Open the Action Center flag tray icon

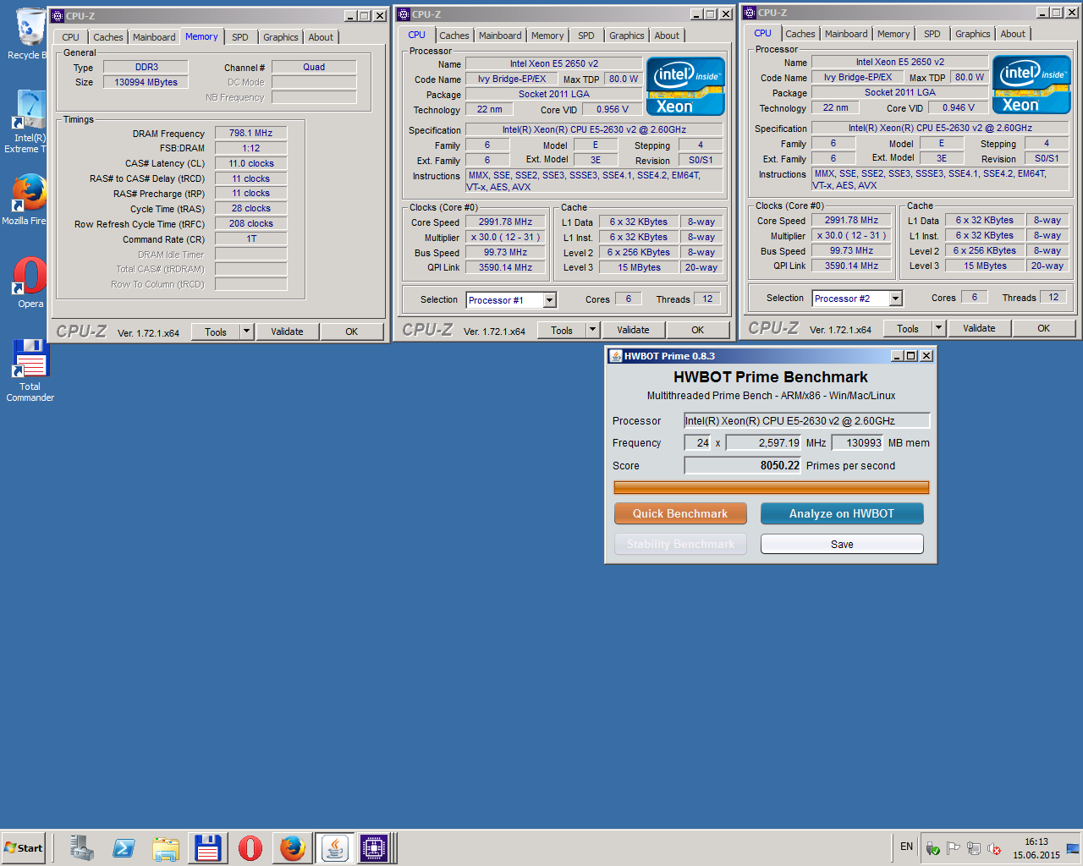(954, 849)
